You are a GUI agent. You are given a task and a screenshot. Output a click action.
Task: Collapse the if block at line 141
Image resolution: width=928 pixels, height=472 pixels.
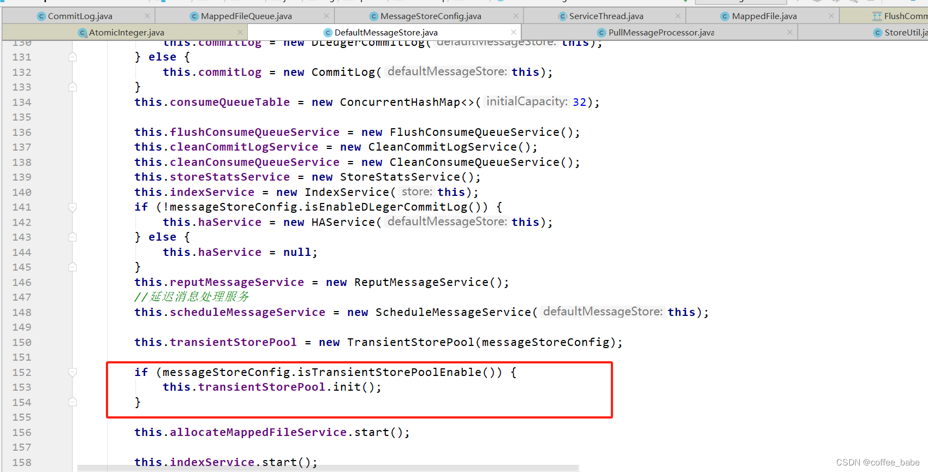(73, 207)
